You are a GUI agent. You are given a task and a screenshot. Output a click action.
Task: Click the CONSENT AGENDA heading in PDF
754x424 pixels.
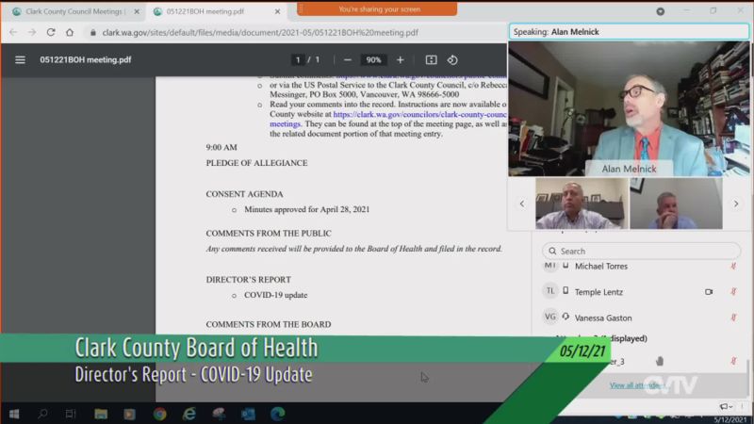pyautogui.click(x=244, y=194)
